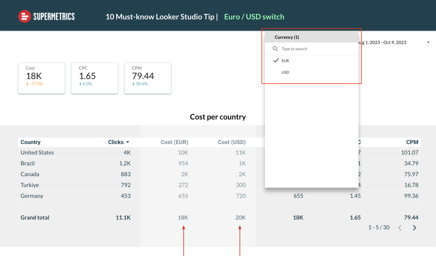Open the date range dropdown arrow
The image size is (436, 256).
tap(428, 42)
